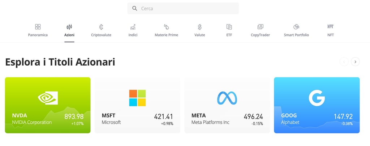Click the NFT icon
The height and width of the screenshot is (146, 370).
click(x=331, y=26)
